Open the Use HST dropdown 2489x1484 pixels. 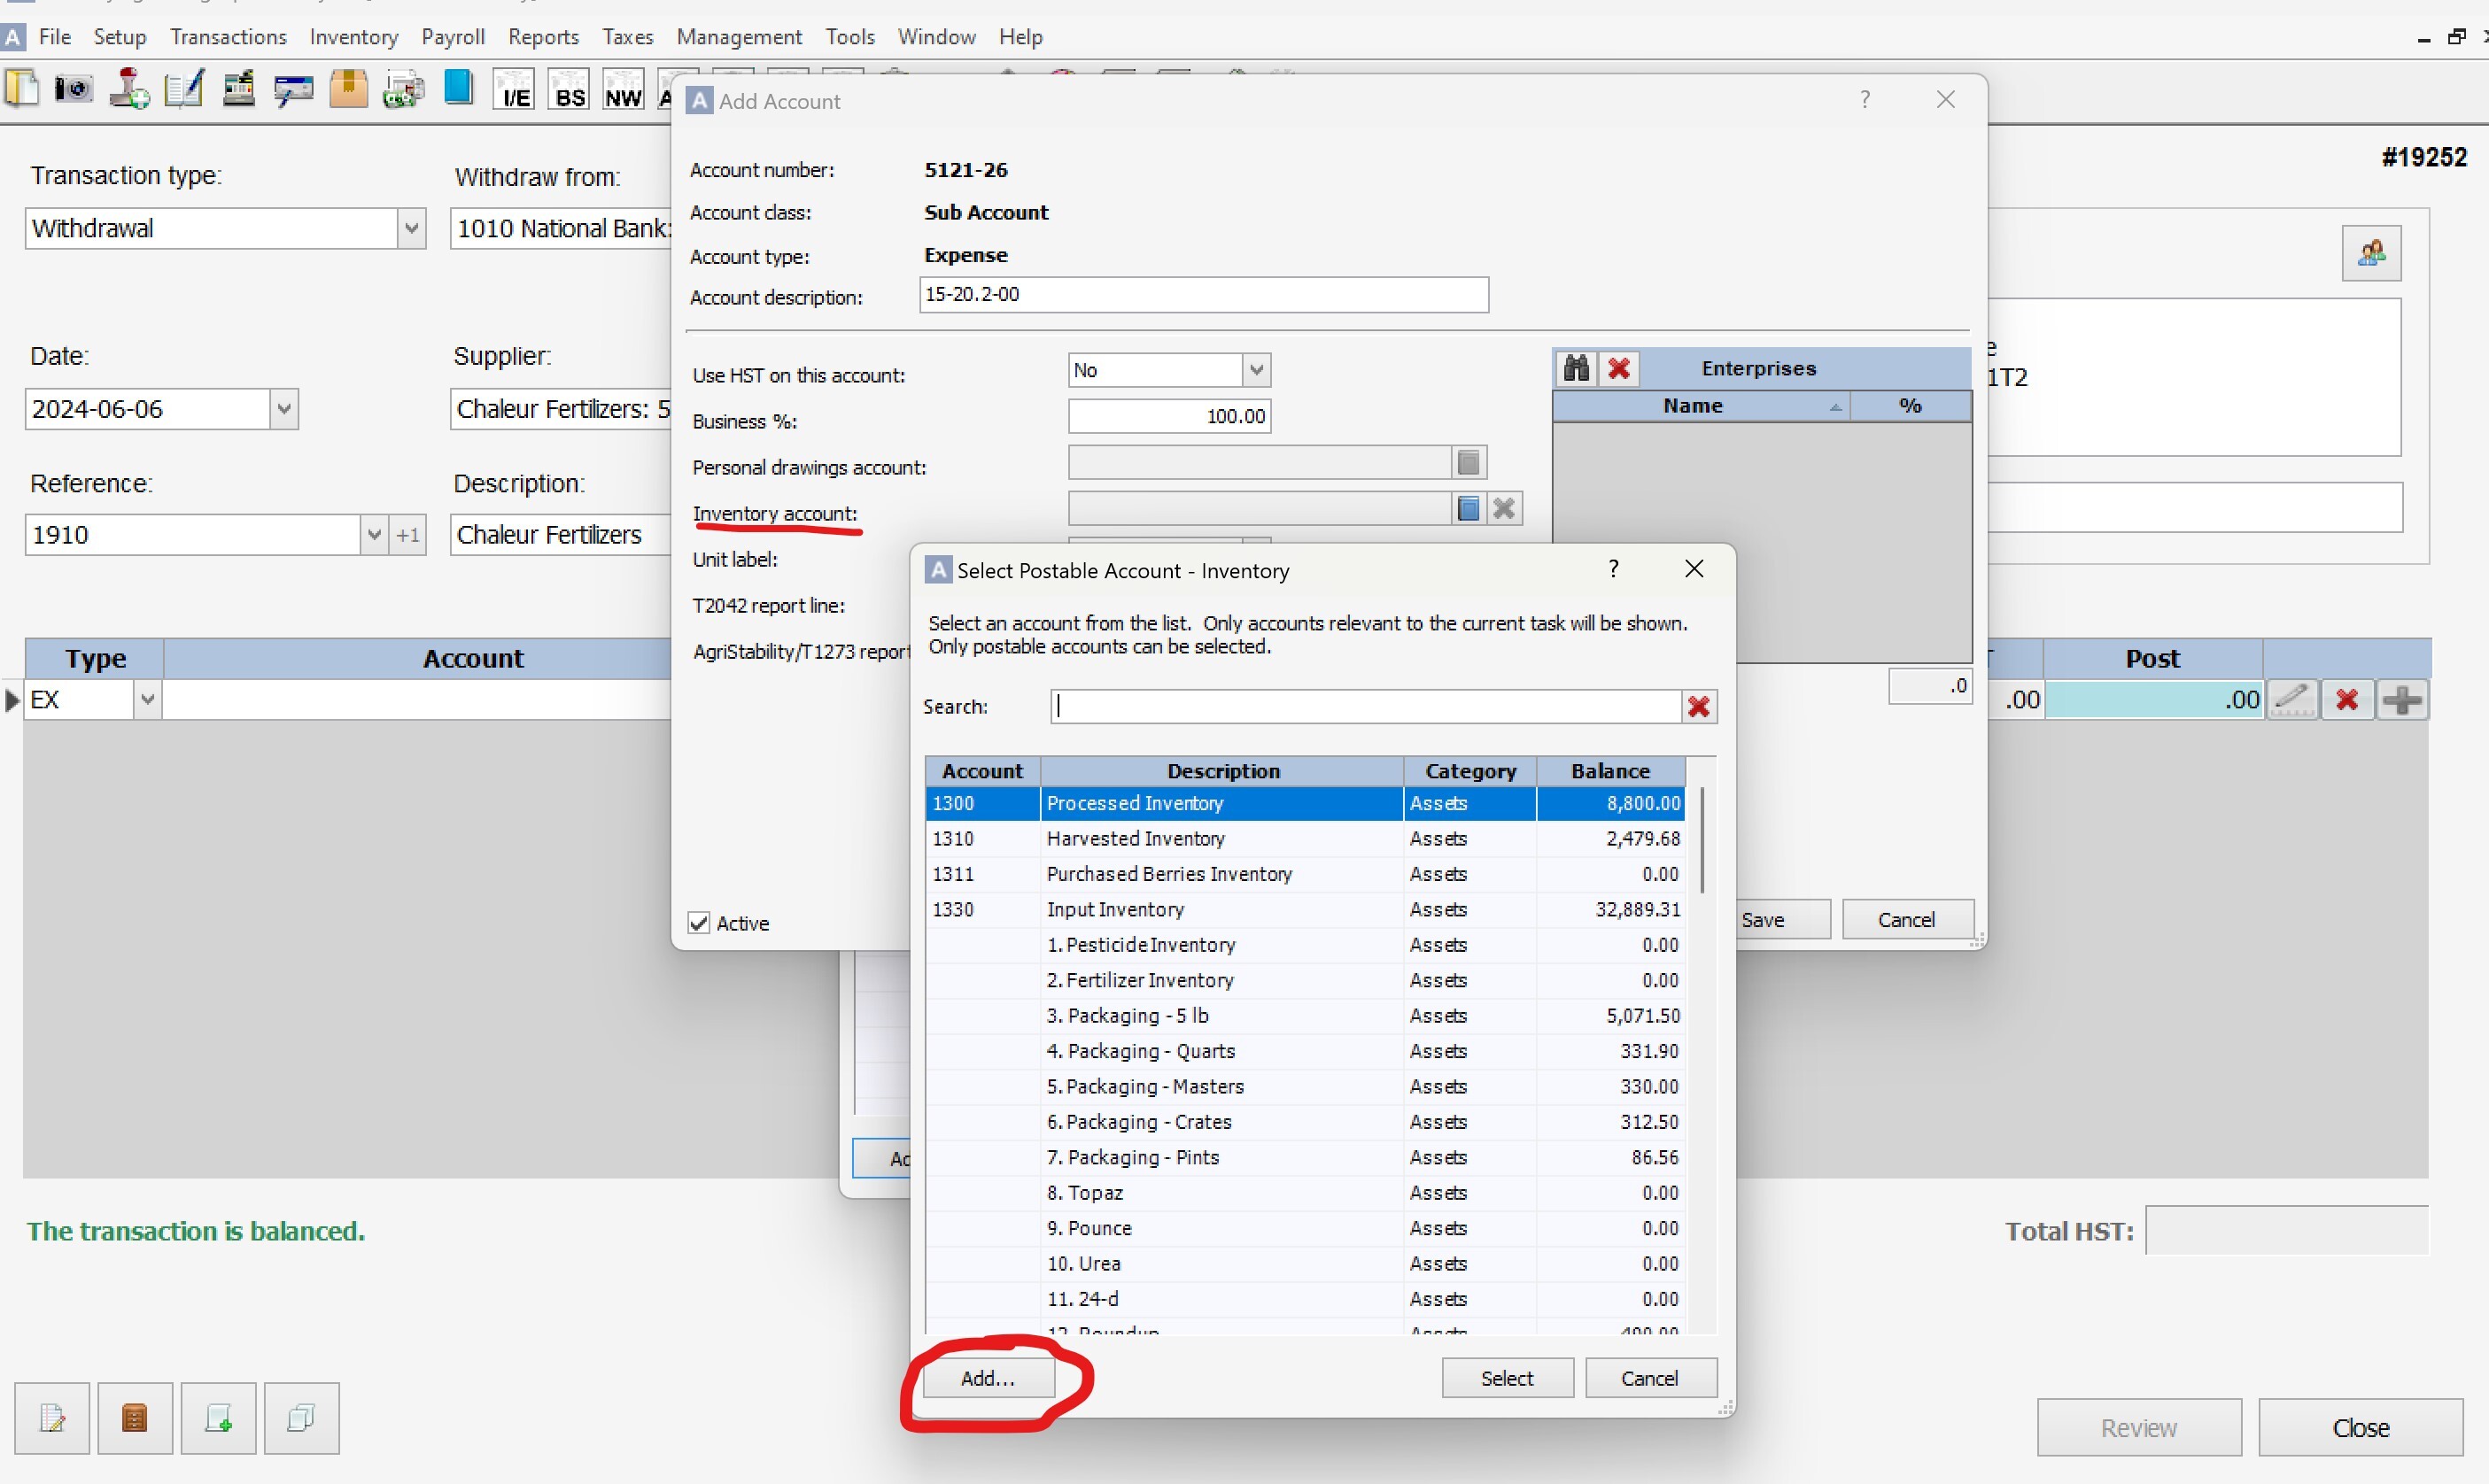click(1257, 371)
